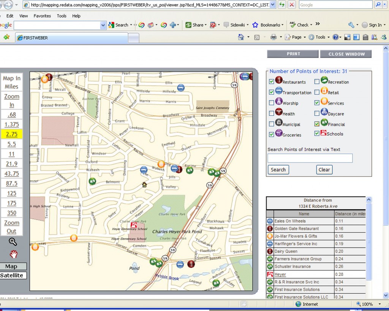389x311 pixels.
Task: Click the services marker on Wabash street
Action: coord(161,164)
